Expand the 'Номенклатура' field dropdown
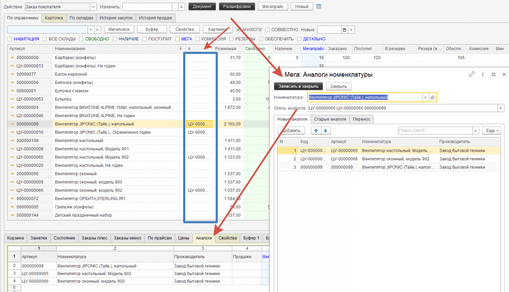 click(x=425, y=97)
